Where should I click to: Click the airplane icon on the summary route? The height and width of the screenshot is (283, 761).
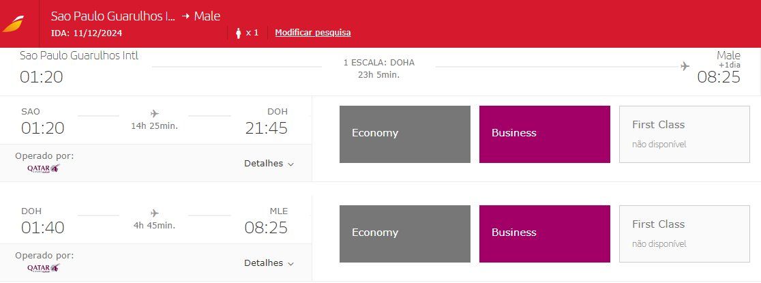click(685, 66)
